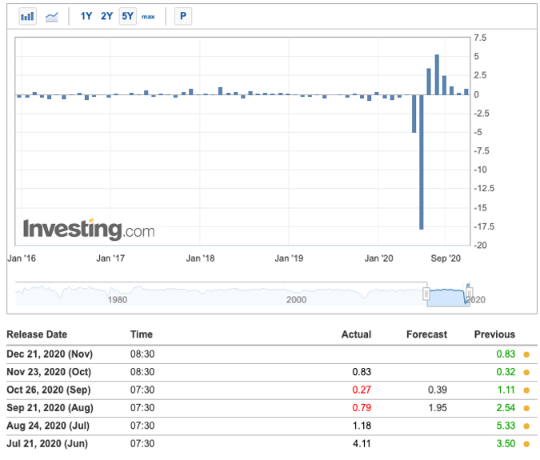
Task: Select the 1Y time range
Action: click(x=86, y=16)
